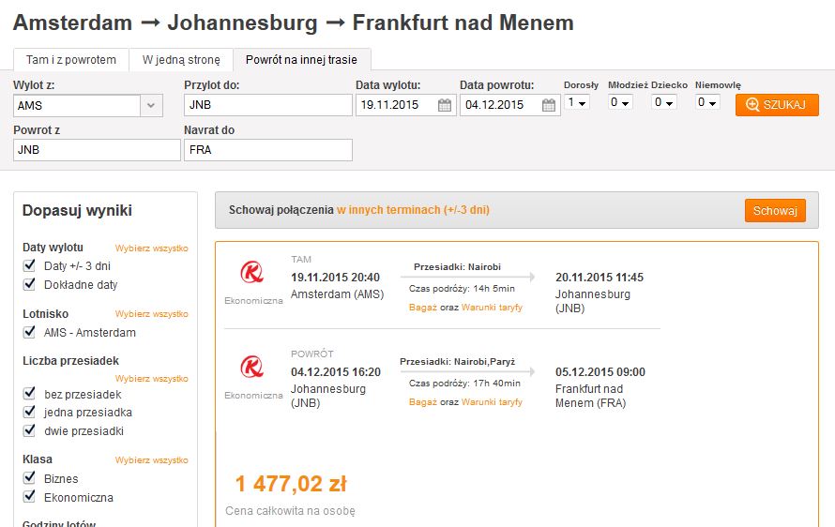Click the Kenya Airways logo on outbound flight
This screenshot has height=527, width=835.
click(x=251, y=273)
